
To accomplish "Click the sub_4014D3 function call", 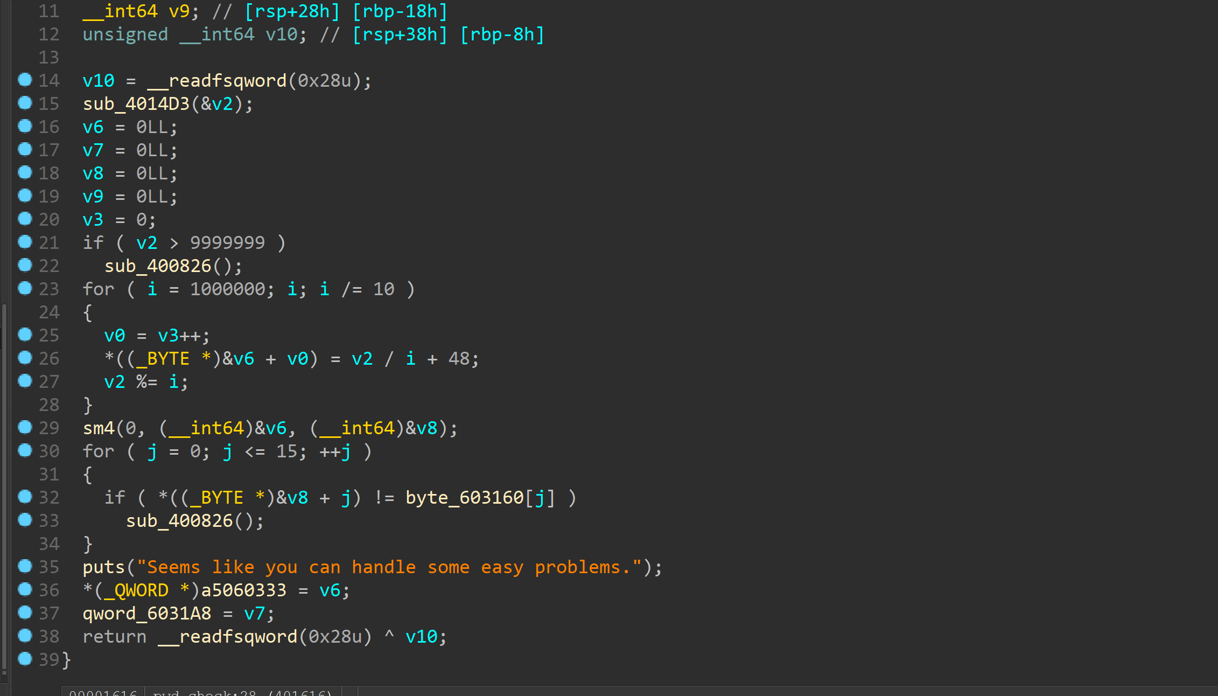I will [x=136, y=103].
